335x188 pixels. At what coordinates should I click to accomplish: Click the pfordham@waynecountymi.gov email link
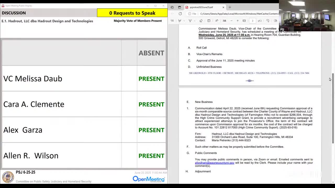click(x=214, y=163)
